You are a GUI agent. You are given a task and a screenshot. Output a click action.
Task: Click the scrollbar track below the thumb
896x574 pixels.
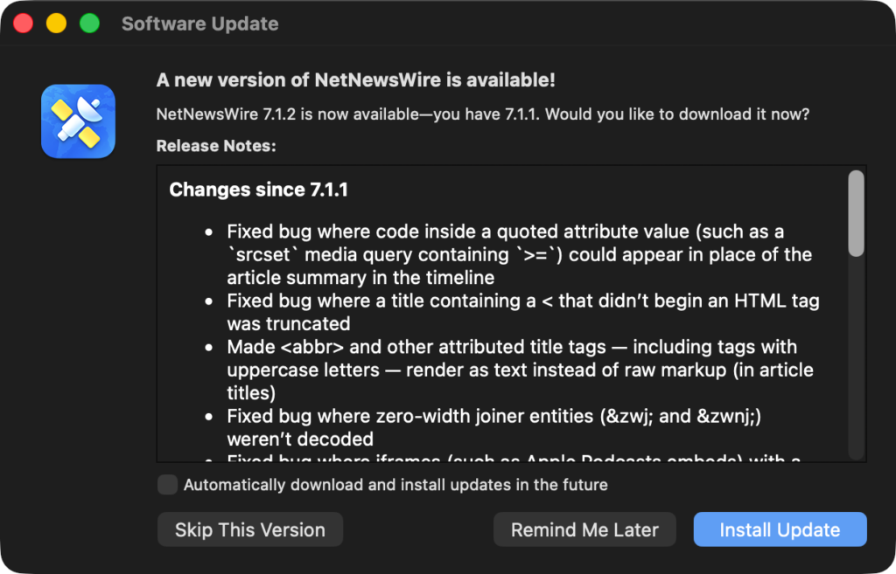click(x=856, y=359)
